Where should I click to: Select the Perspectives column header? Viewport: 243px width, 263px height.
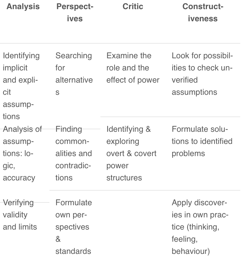[x=75, y=13]
